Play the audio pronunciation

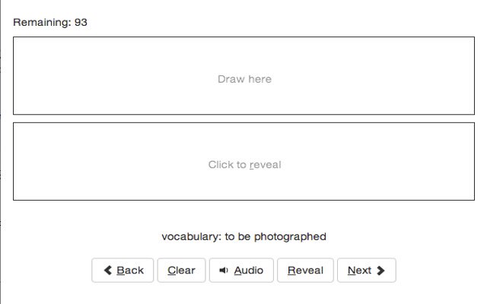click(x=241, y=271)
